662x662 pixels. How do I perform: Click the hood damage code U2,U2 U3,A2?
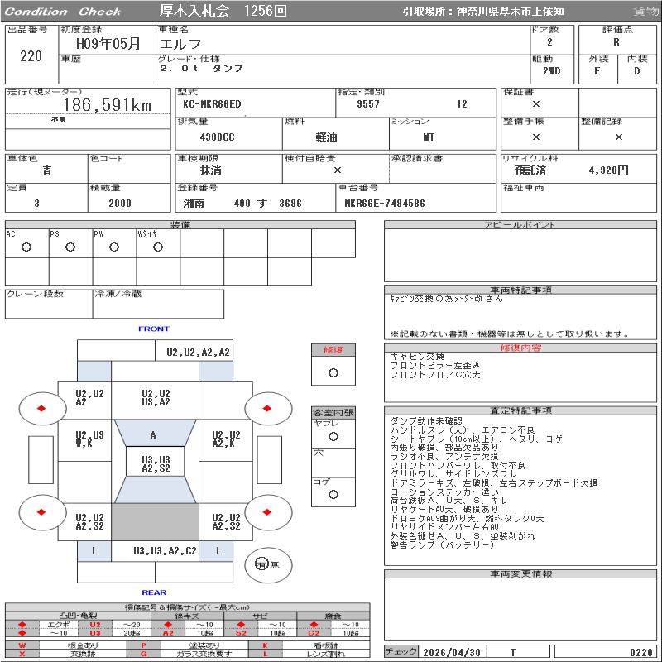tap(156, 398)
